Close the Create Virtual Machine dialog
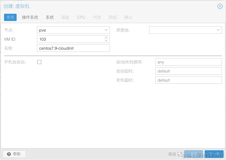Viewport: 226px width, 160px height. pos(220,6)
